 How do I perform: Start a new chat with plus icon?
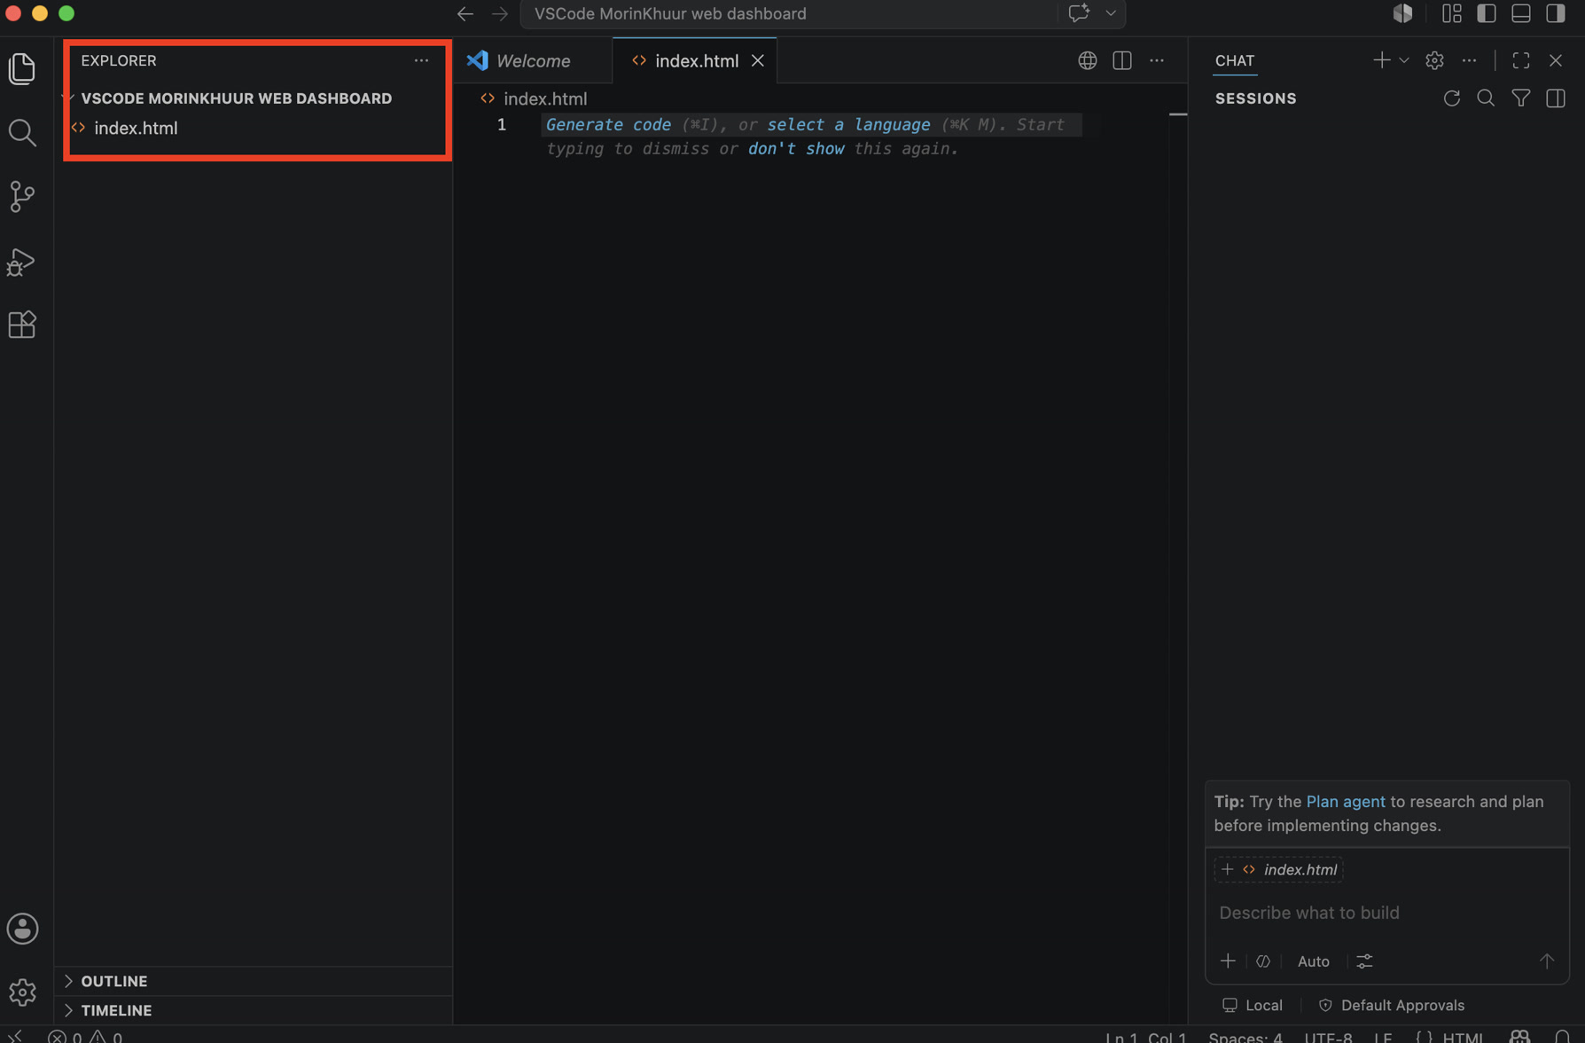(x=1381, y=60)
